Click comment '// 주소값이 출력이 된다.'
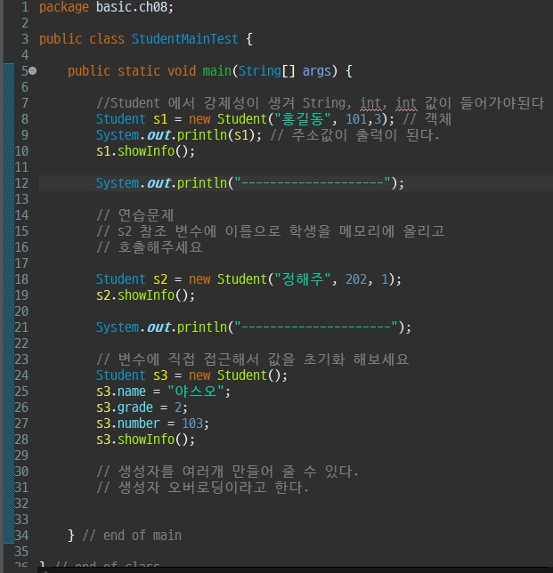 click(x=354, y=135)
